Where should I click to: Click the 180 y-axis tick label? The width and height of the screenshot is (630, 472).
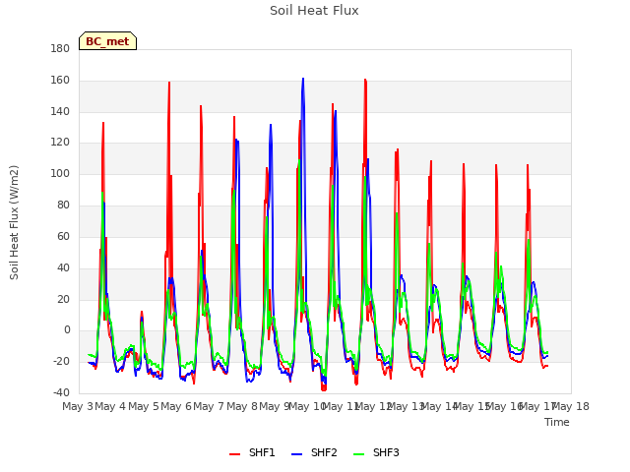tap(60, 48)
